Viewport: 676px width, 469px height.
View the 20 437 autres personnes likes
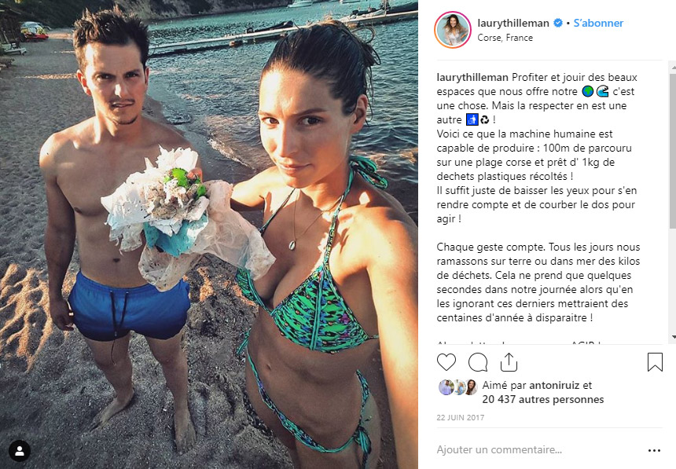(543, 399)
